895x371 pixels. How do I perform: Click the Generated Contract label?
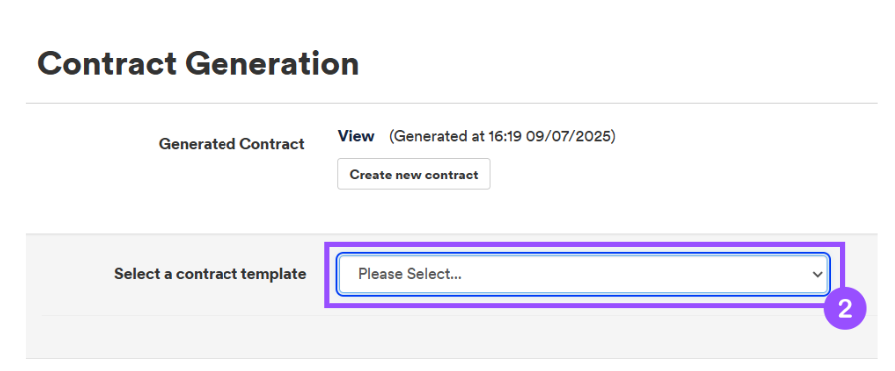(x=231, y=144)
